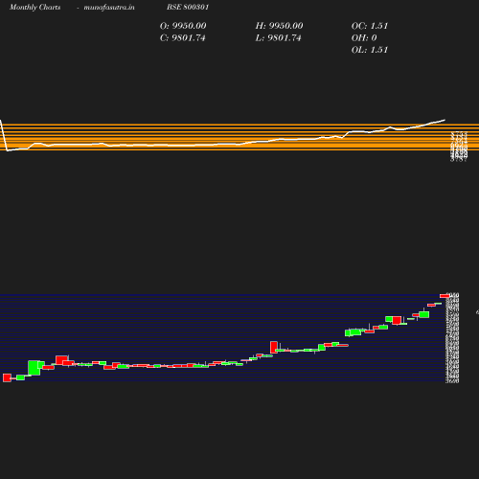This screenshot has height=479, width=479.
Task: Click the 'OC: 1.51' reading
Action: click(x=370, y=26)
